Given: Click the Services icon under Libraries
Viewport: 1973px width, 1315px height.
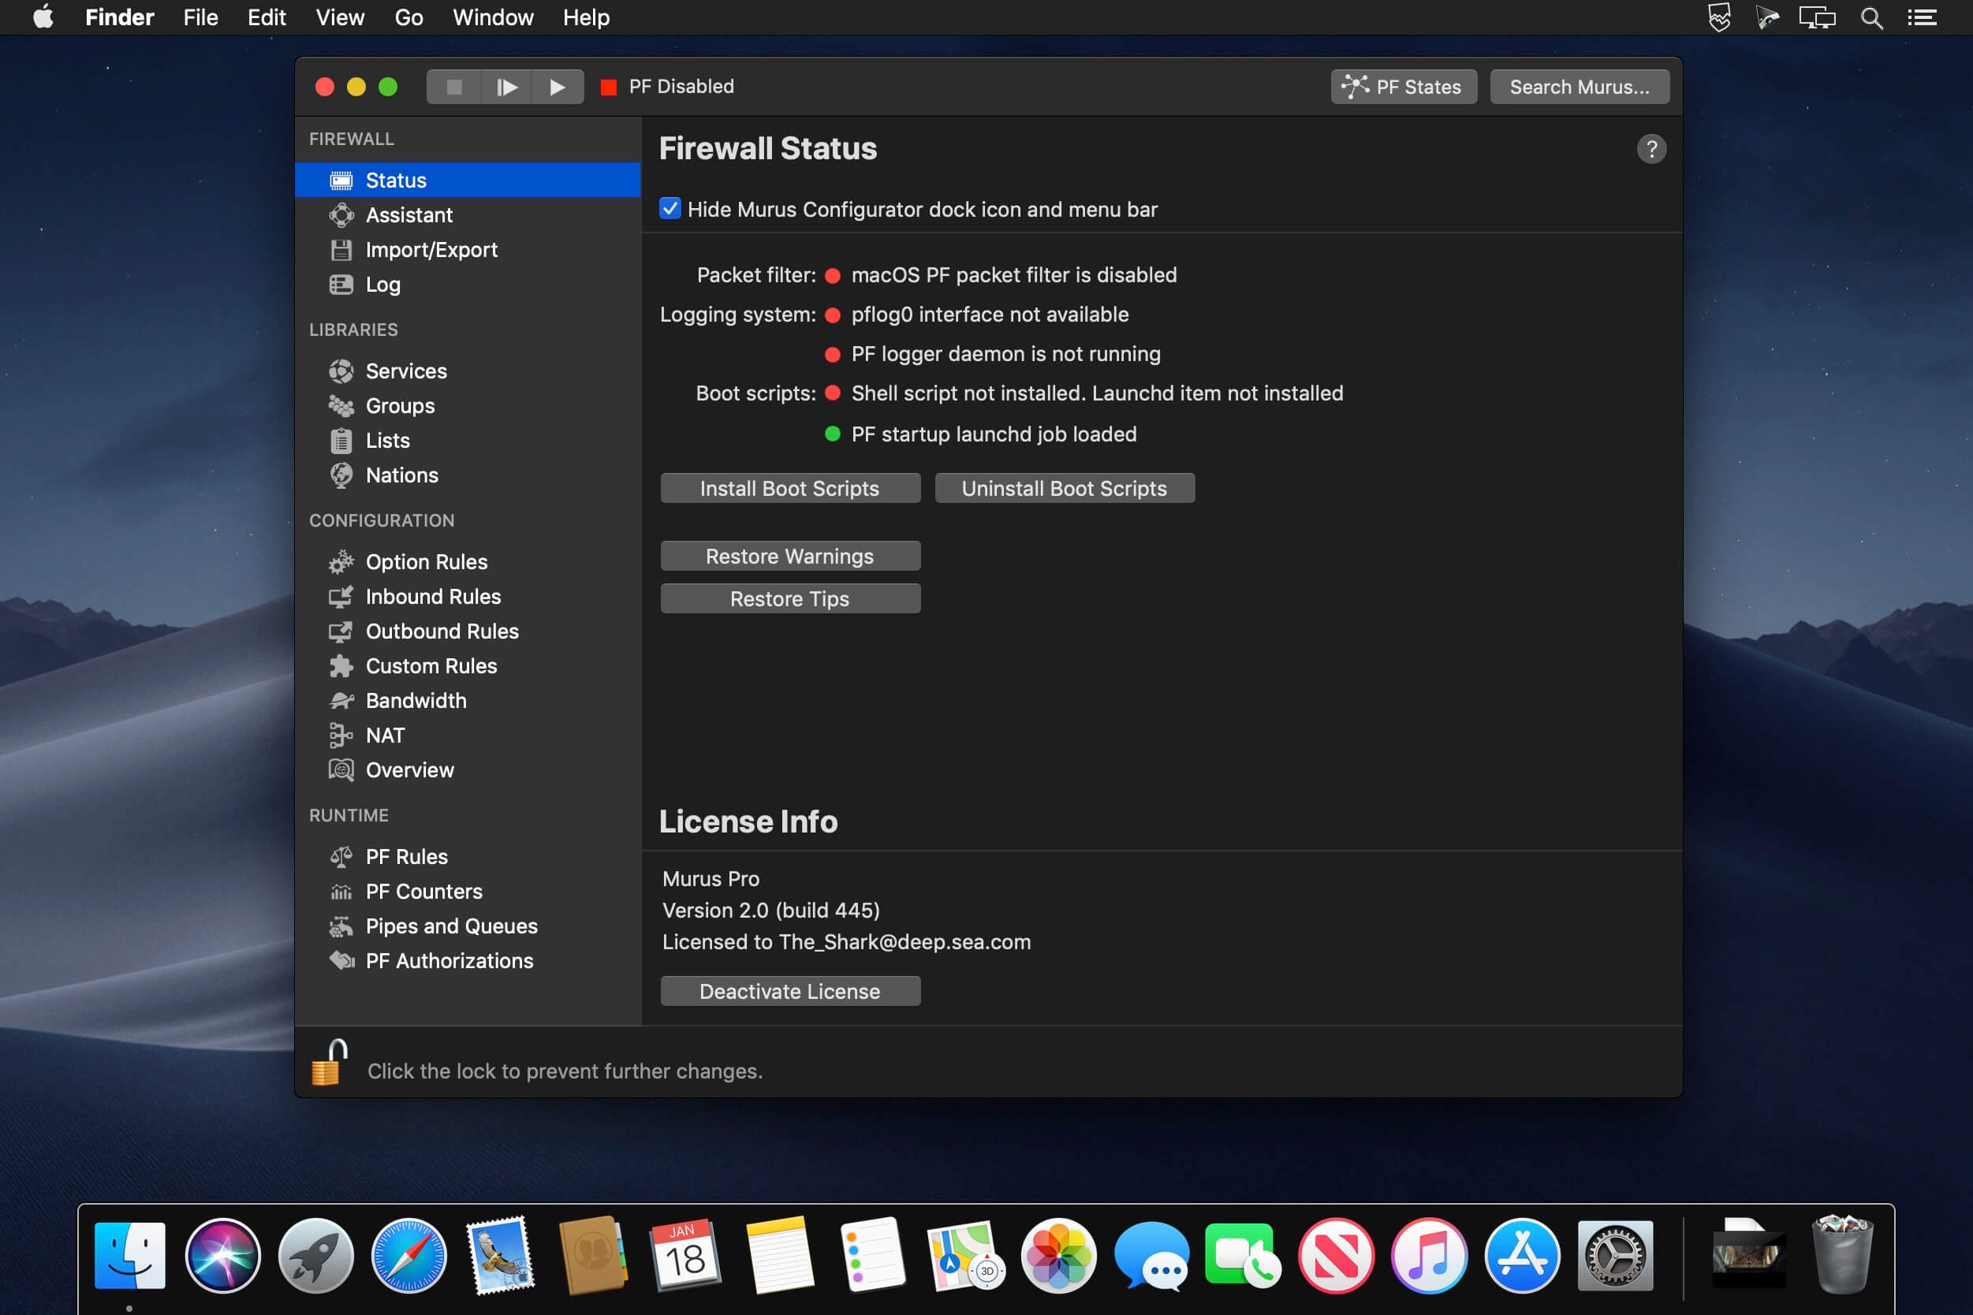Looking at the screenshot, I should (341, 371).
